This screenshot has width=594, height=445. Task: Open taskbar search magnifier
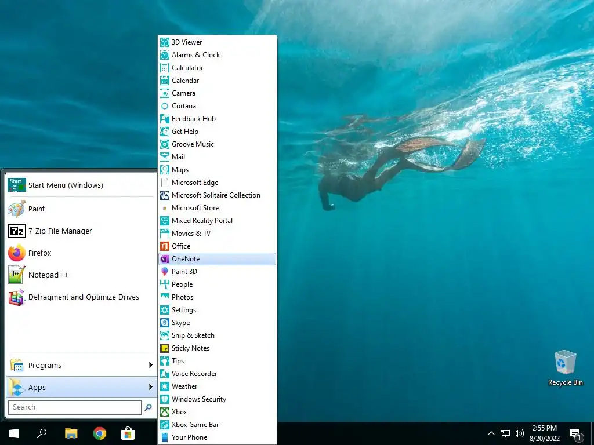42,433
